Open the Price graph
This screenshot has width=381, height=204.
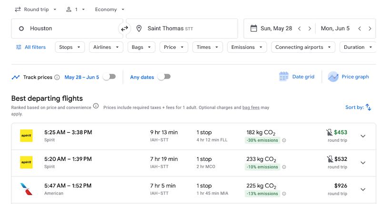click(x=349, y=77)
